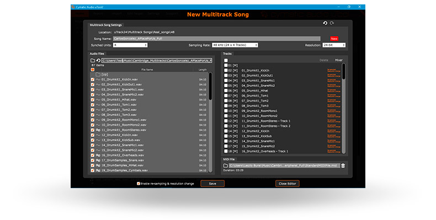
Task: Click waveform icon of 09_Drumkit2_RoomMono1.wav
Action: tap(98, 120)
